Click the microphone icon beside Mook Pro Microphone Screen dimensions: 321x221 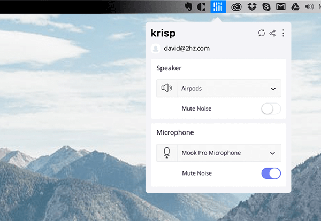167,153
